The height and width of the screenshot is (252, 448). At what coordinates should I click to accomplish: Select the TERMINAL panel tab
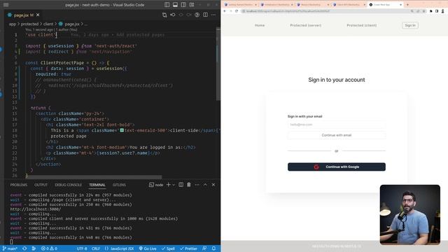[97, 185]
